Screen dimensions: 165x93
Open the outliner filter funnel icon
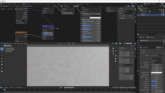(x=161, y=6)
